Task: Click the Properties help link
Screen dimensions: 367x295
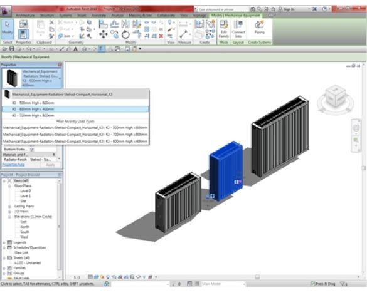Action: pyautogui.click(x=13, y=165)
